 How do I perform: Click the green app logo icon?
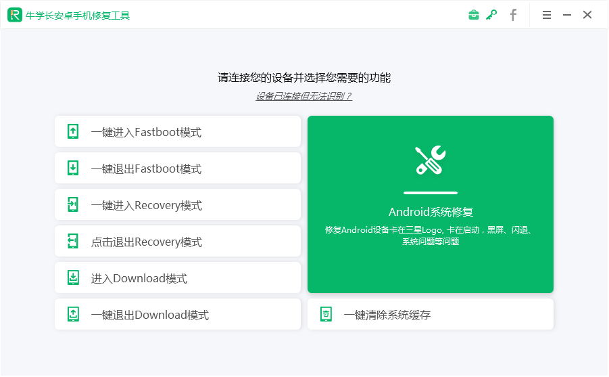pos(15,15)
